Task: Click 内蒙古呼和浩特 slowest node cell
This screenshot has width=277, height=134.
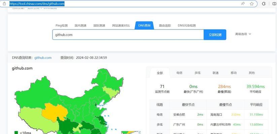Action: click(220, 125)
